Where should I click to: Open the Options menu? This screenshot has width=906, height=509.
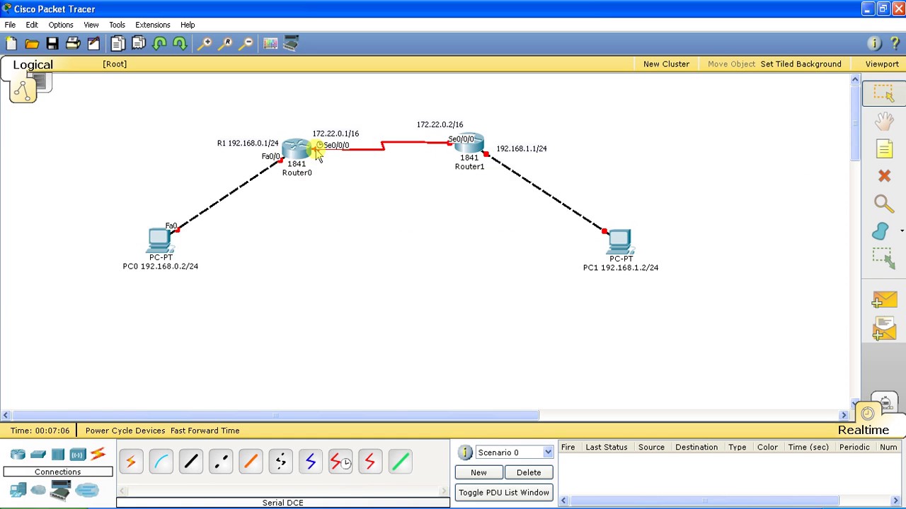tap(61, 25)
